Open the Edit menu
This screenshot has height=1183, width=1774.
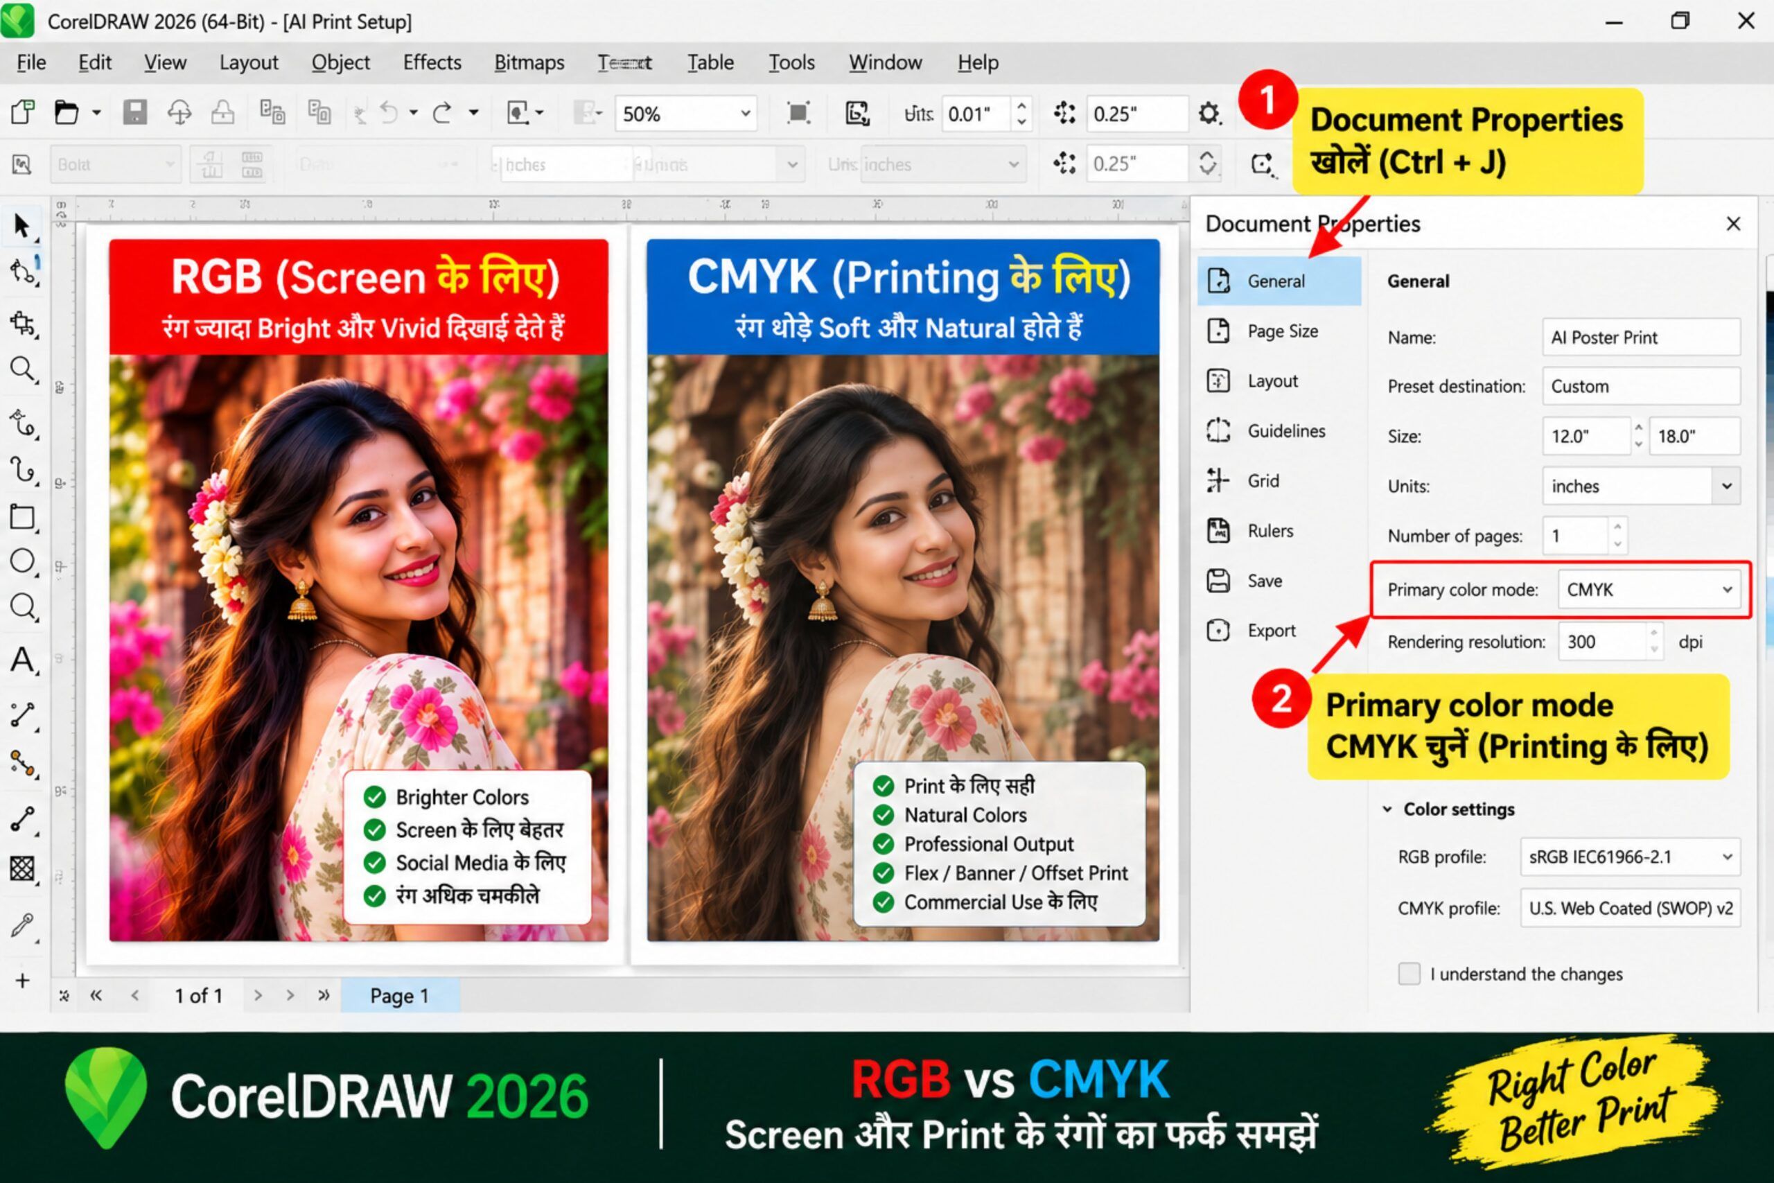point(95,62)
